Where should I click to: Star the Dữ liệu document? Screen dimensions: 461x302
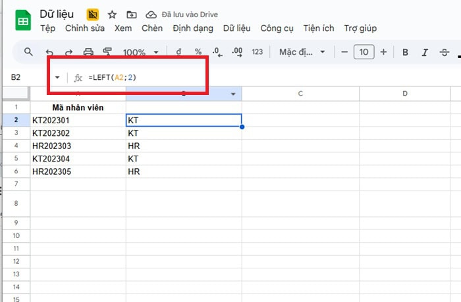[112, 14]
